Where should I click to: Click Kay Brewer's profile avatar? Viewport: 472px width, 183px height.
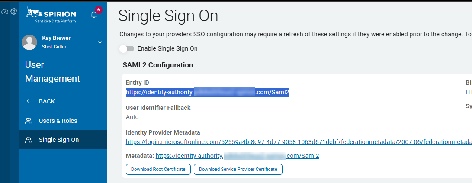pyautogui.click(x=29, y=42)
